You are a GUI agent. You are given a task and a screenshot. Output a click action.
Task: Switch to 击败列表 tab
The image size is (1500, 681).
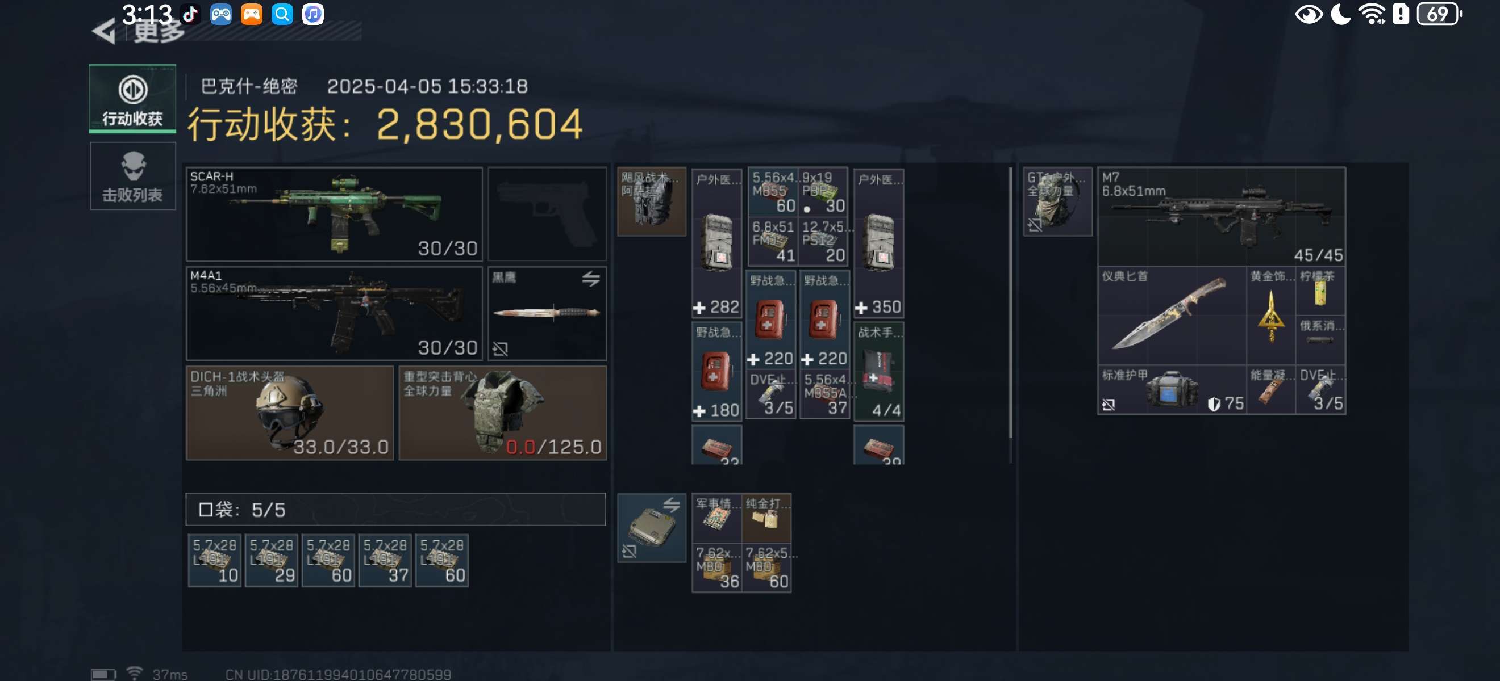click(133, 175)
